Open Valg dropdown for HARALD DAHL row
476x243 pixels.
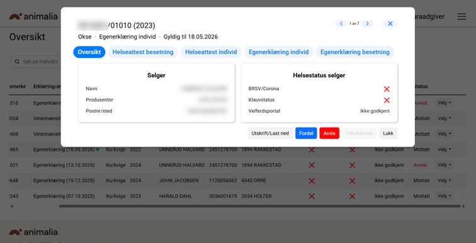[445, 196]
